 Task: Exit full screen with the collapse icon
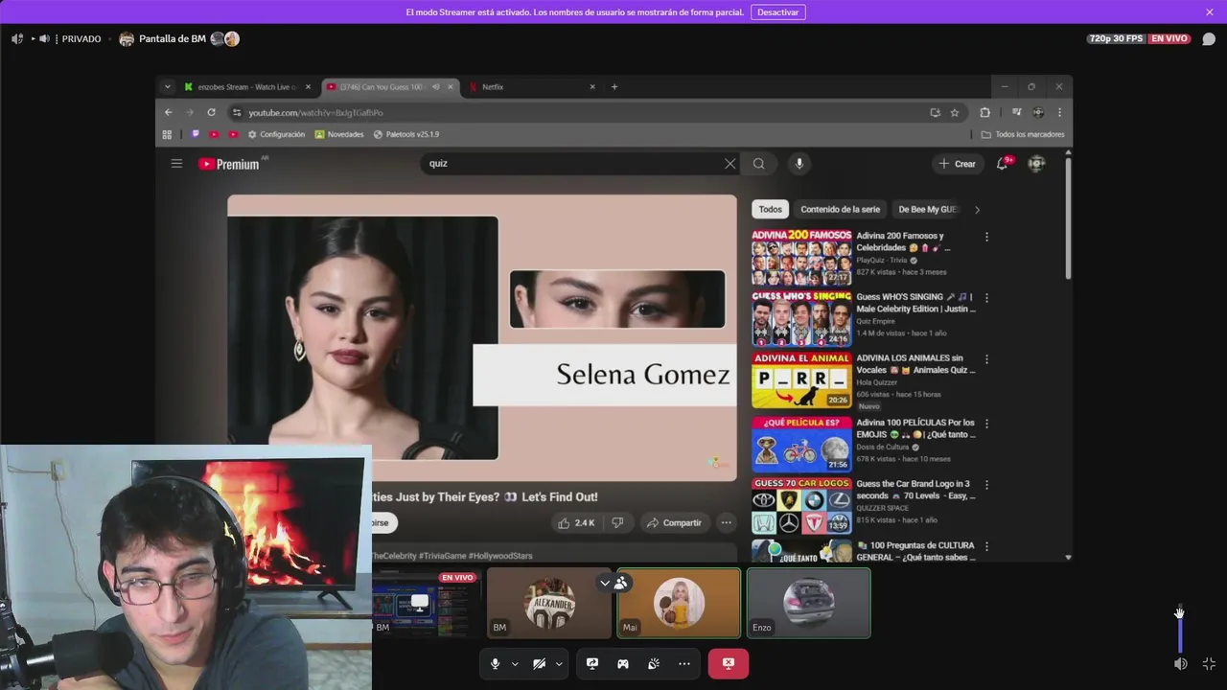(x=1209, y=663)
